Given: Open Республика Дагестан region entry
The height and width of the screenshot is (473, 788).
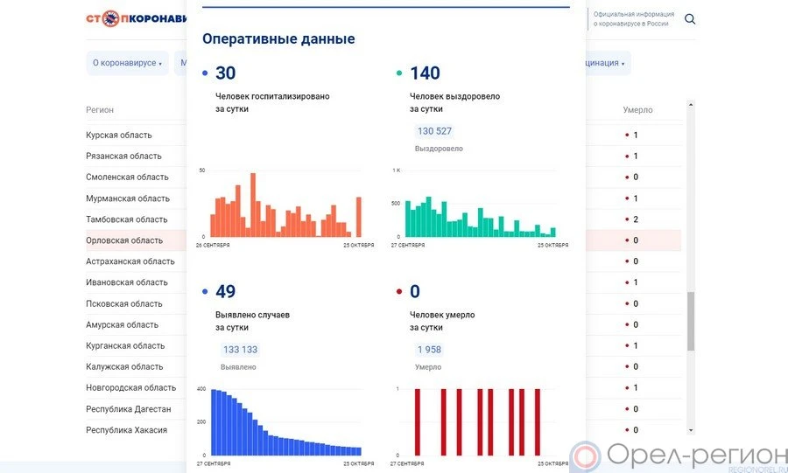Looking at the screenshot, I should pyautogui.click(x=129, y=409).
